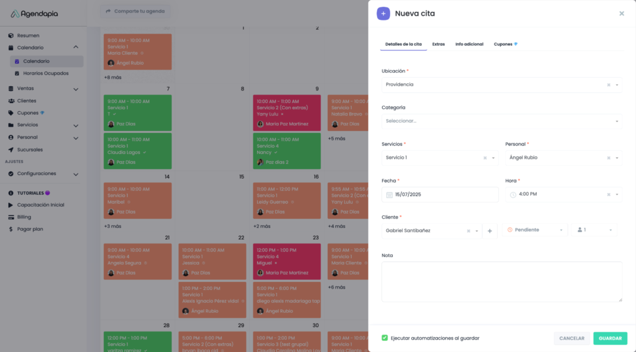Open the Pendiente status dropdown
Viewport: 636px width, 352px height.
[x=534, y=230]
